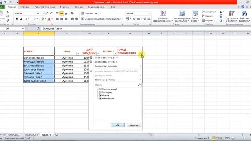This screenshot has height=141, width=251.
Task: Click the increase font size icon
Action: click(x=47, y=13)
